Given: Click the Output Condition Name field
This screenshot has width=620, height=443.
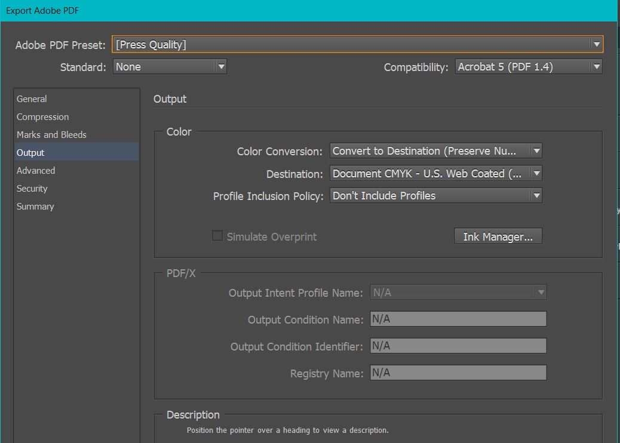Looking at the screenshot, I should [458, 319].
